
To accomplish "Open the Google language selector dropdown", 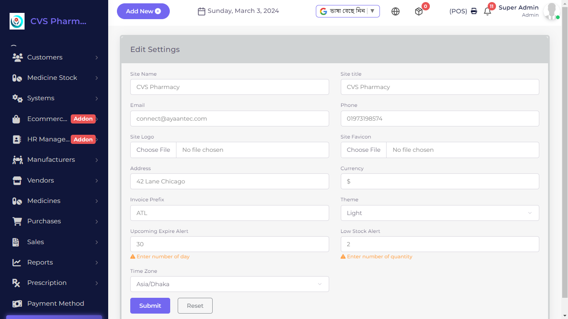I will tap(347, 11).
